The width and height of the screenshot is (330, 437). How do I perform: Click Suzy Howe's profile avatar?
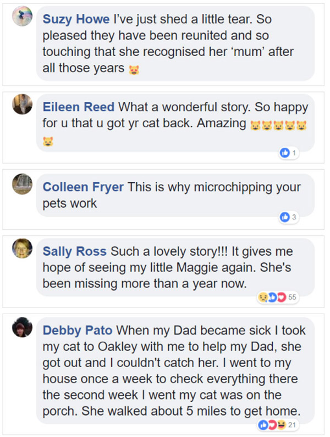coord(23,17)
